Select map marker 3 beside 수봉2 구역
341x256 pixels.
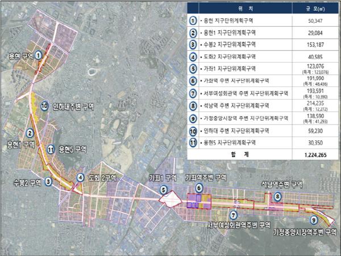[x=48, y=181]
